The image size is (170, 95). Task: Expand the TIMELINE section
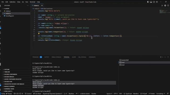click(16, 72)
